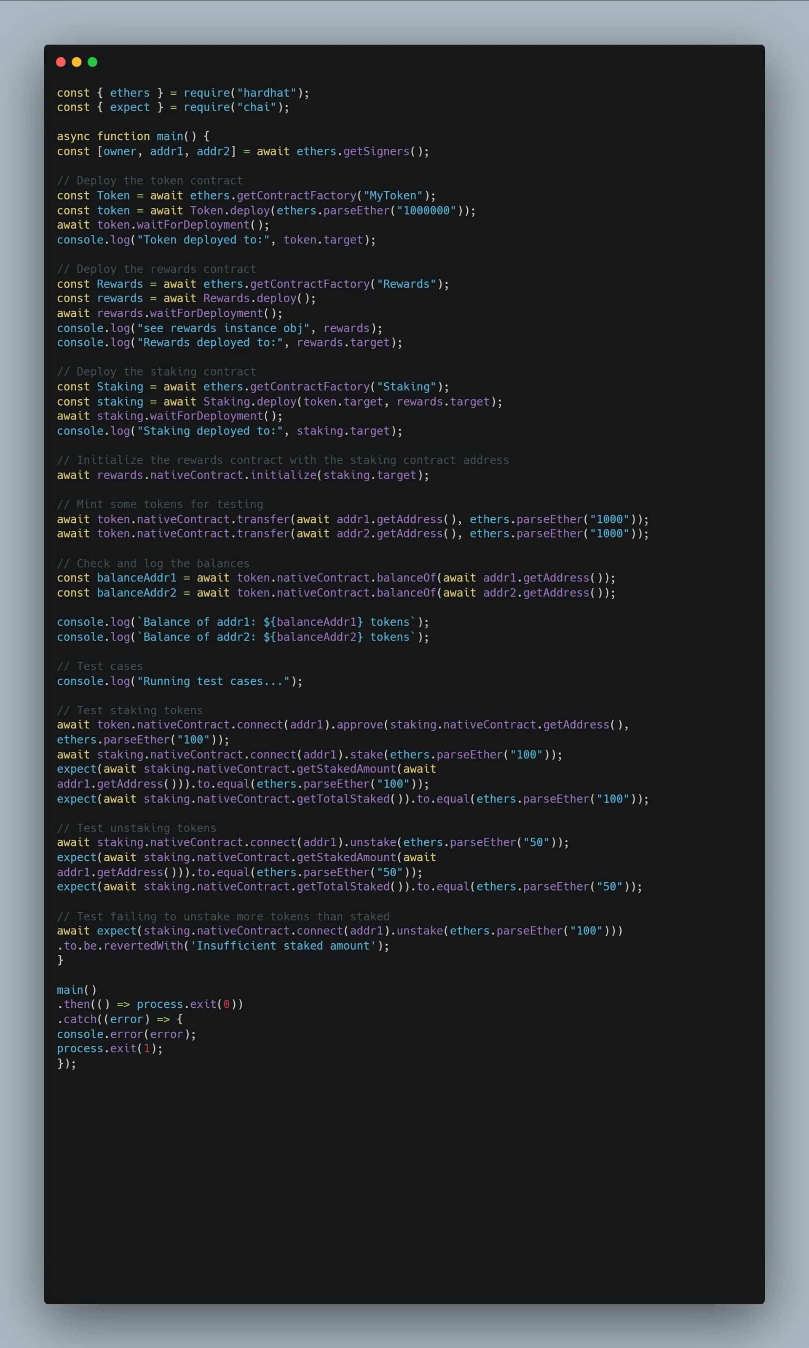Click the 'const balanceAddr1' line
This screenshot has height=1348, width=809.
pyautogui.click(x=336, y=578)
